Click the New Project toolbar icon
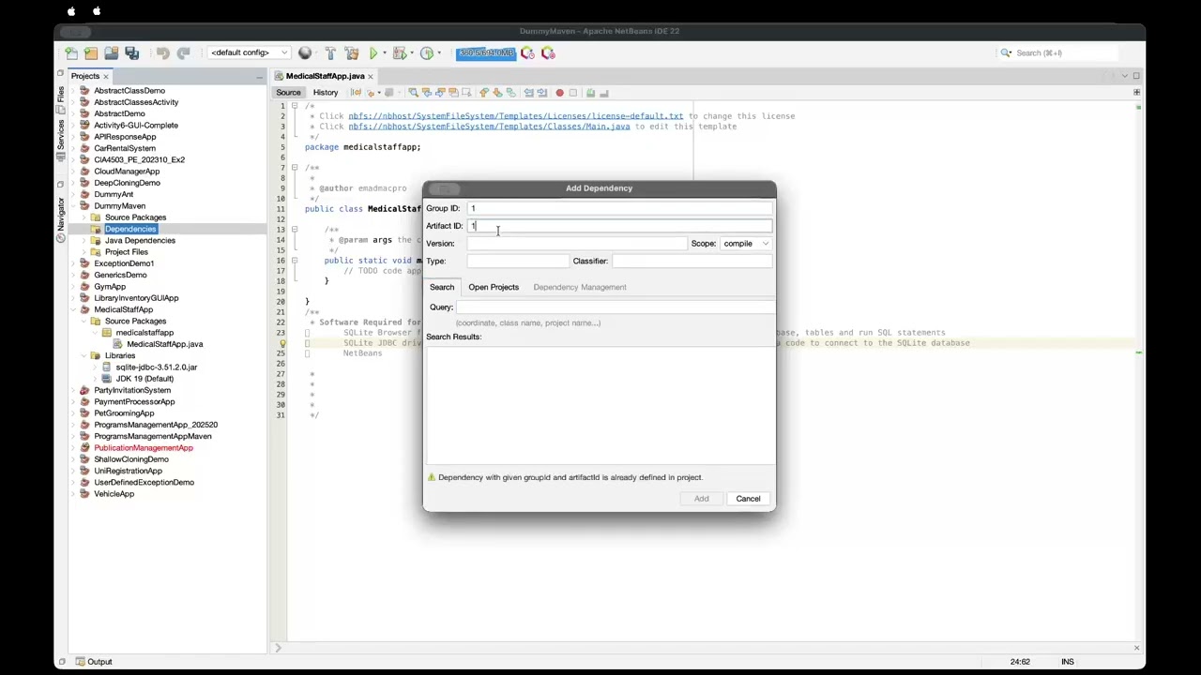The image size is (1201, 675). [91, 53]
